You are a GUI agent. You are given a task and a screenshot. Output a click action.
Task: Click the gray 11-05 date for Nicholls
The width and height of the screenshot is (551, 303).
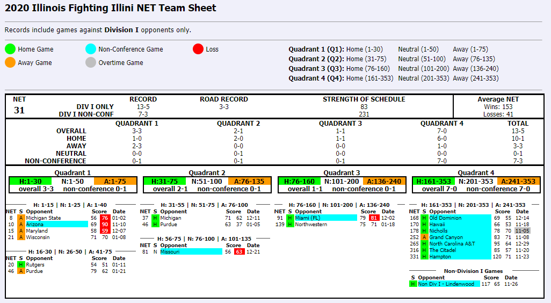[522, 231]
